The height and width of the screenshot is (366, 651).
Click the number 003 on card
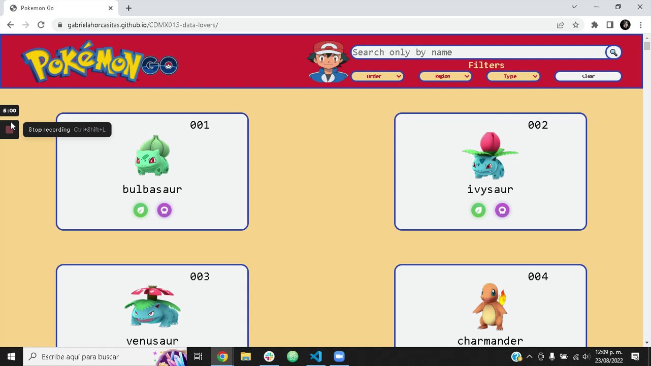point(200,277)
